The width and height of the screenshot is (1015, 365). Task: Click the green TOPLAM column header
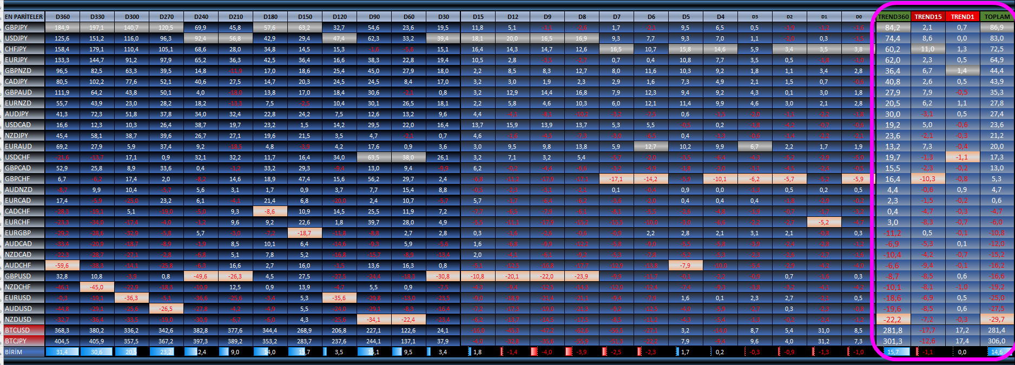point(997,17)
